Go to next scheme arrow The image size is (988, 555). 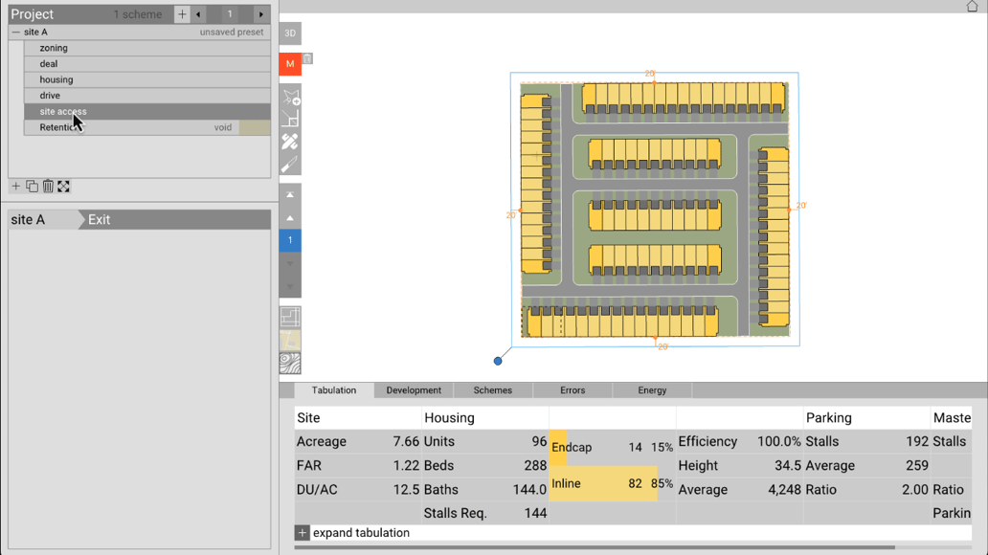click(x=260, y=13)
